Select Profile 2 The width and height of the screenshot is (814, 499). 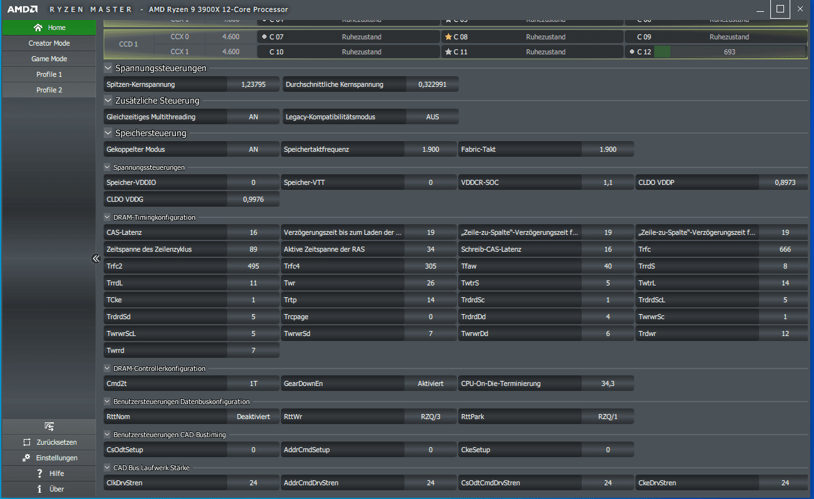[49, 90]
